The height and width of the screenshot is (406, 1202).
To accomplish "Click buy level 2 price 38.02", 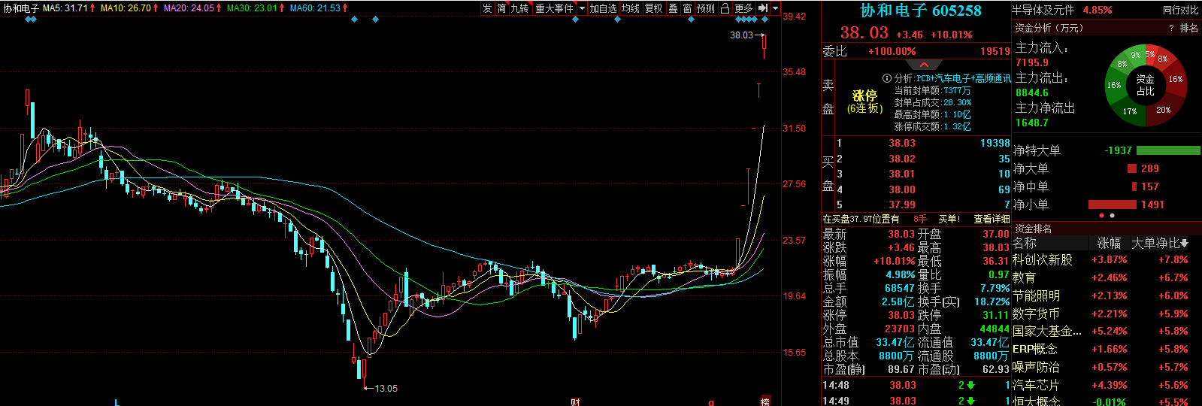I will click(902, 159).
